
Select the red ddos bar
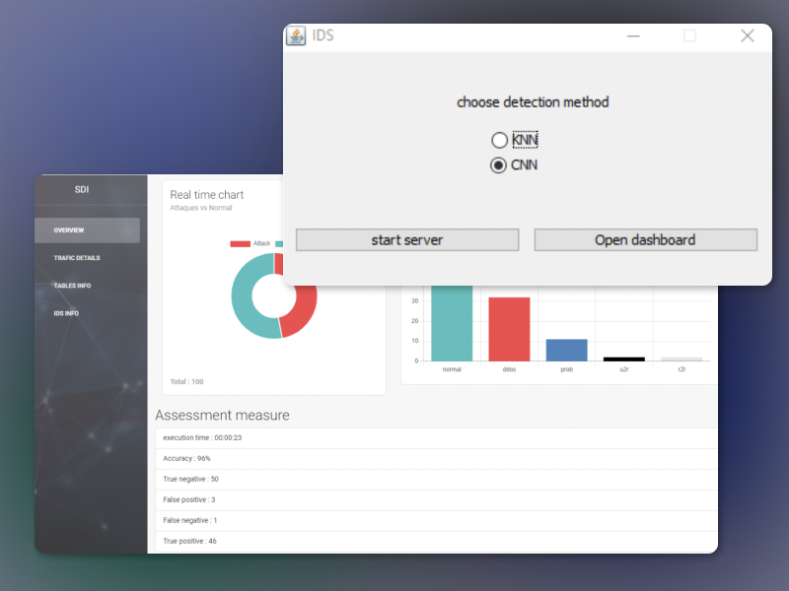pos(509,329)
